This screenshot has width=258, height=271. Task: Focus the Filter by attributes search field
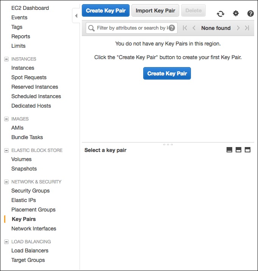(x=128, y=28)
